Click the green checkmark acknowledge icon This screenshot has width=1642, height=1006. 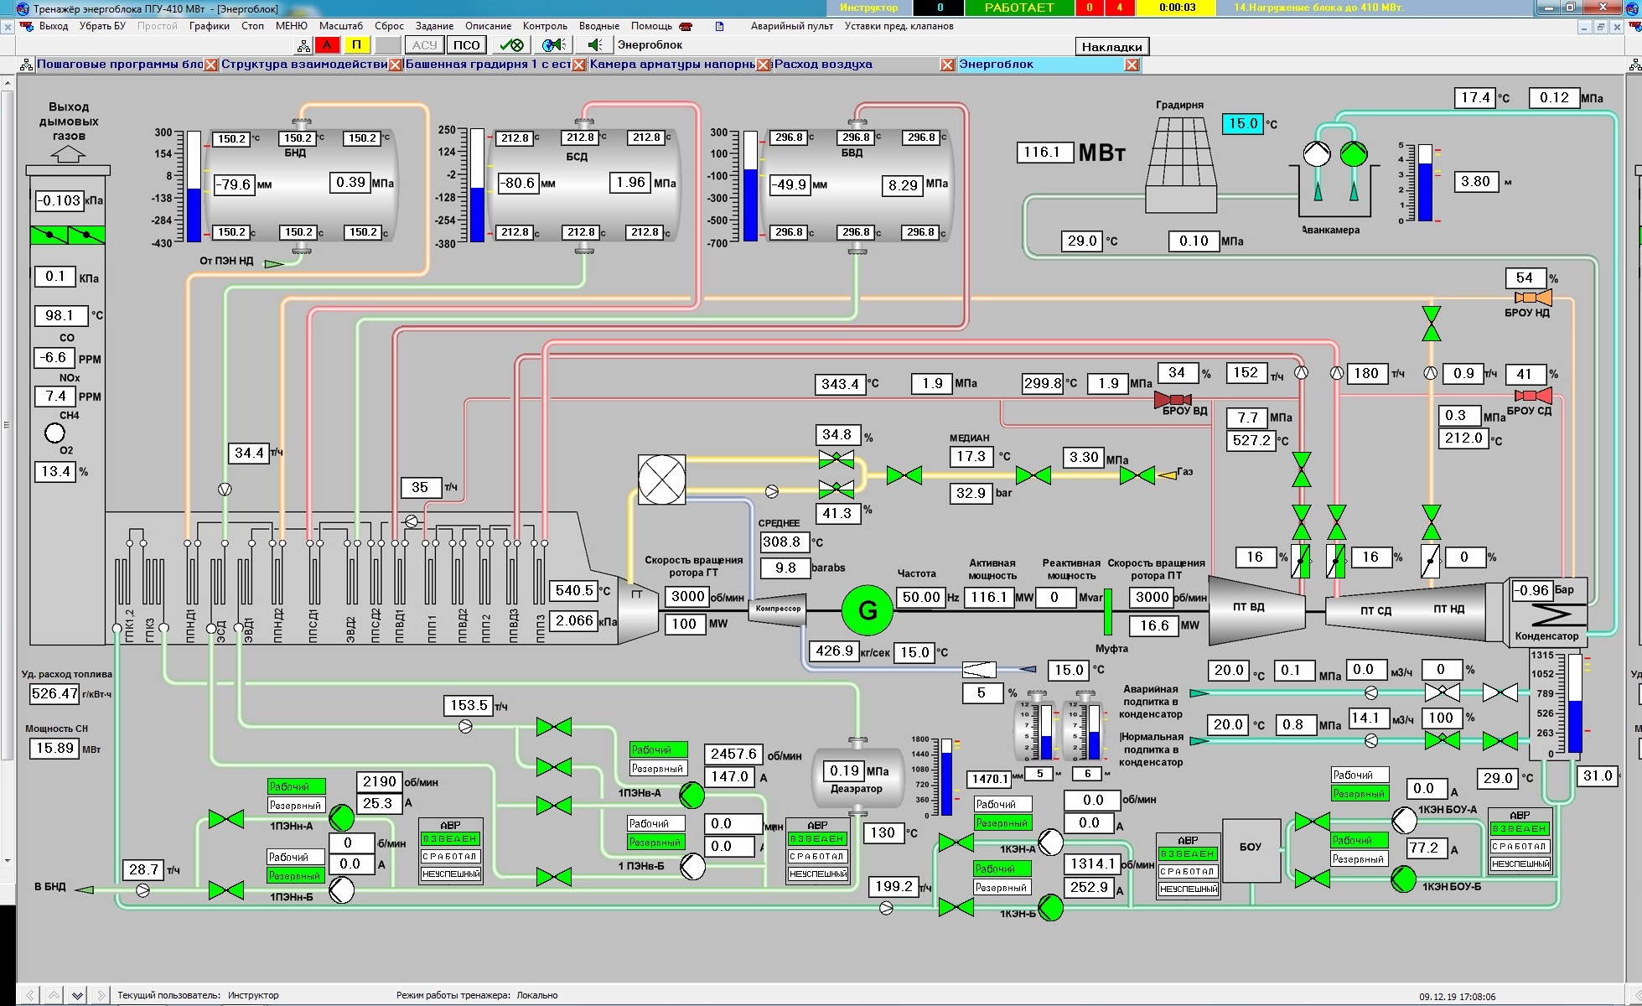510,45
